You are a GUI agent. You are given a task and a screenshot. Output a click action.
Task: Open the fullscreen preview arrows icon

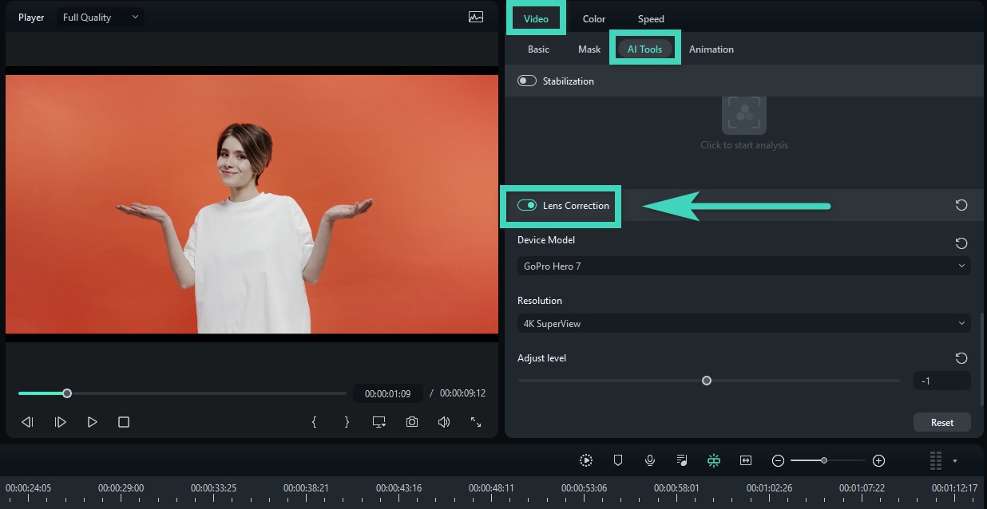(476, 422)
